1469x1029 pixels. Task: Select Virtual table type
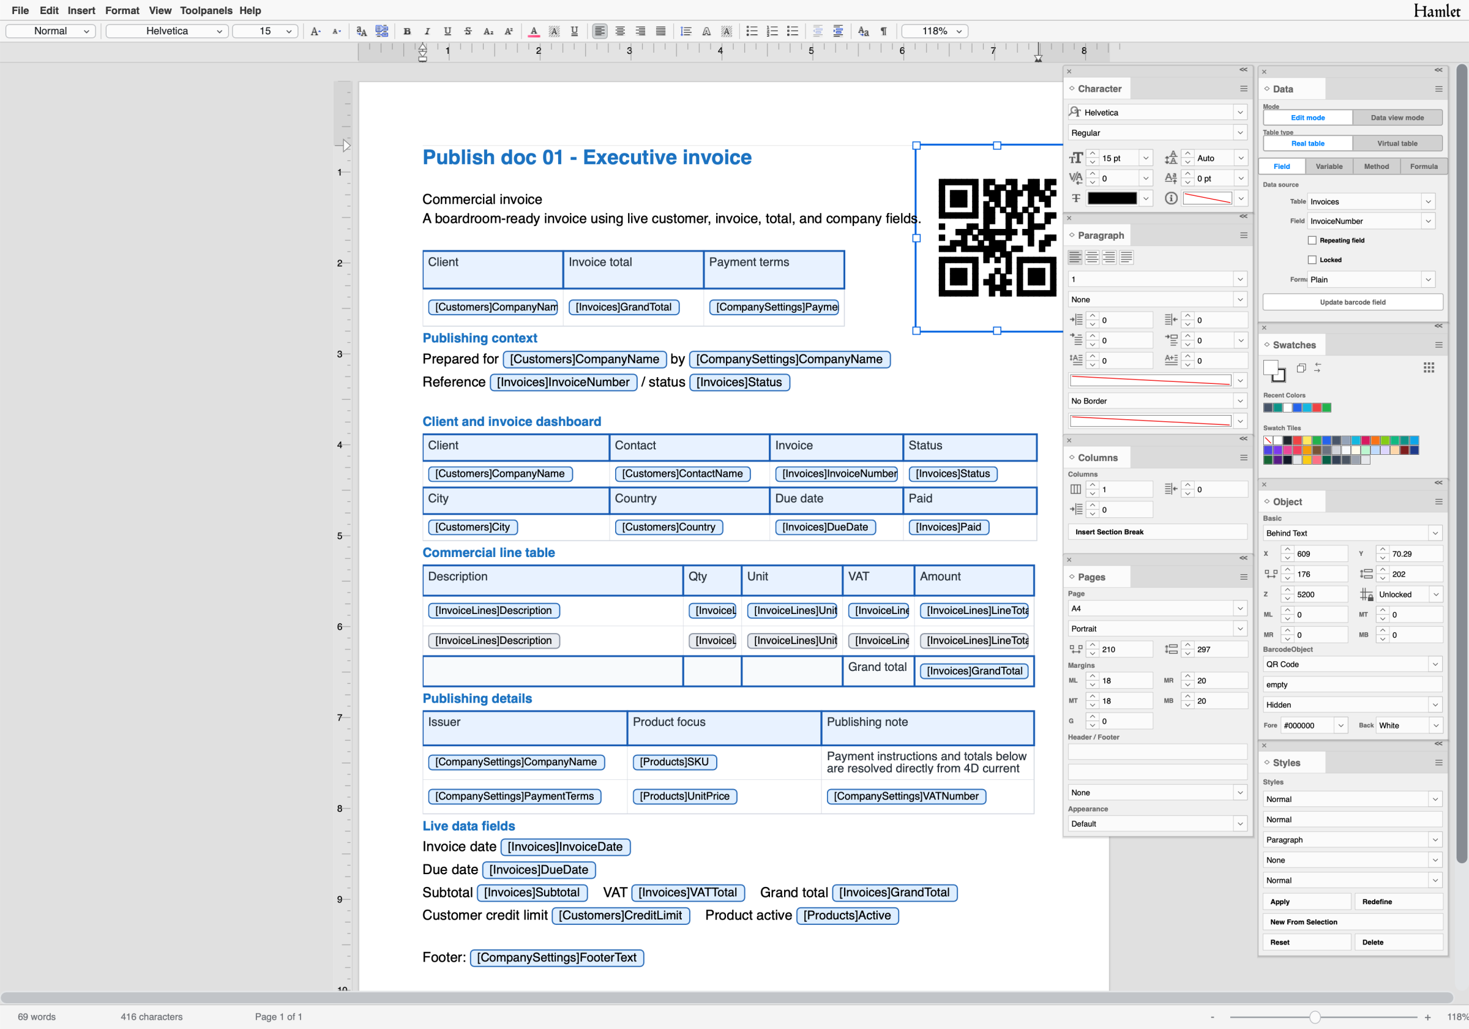pyautogui.click(x=1397, y=143)
